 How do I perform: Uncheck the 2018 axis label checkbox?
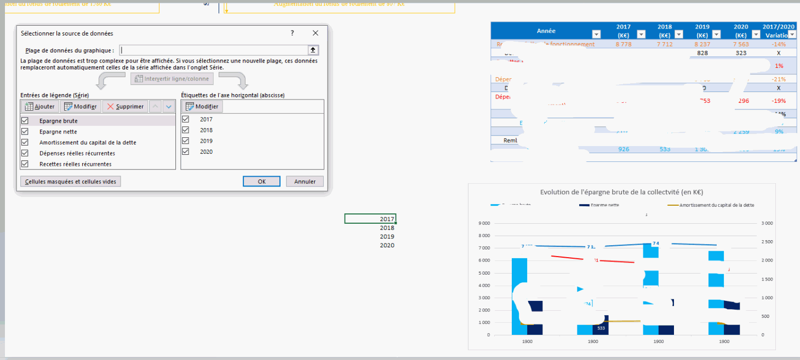coord(185,130)
